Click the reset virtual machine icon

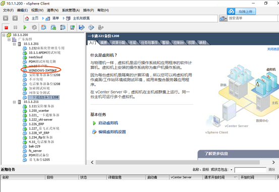click(x=34, y=27)
